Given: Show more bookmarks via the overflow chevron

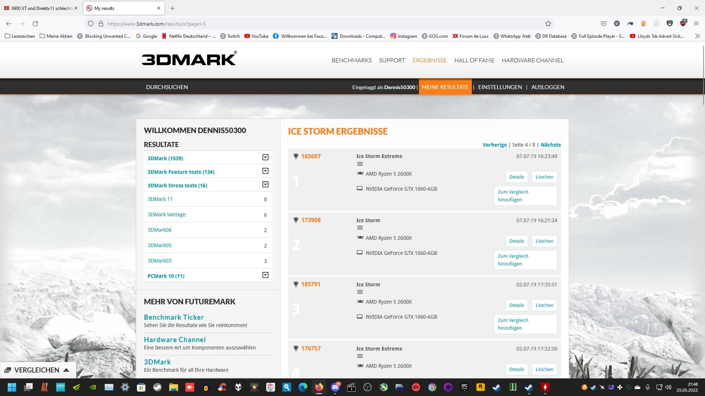Looking at the screenshot, I should coord(697,36).
